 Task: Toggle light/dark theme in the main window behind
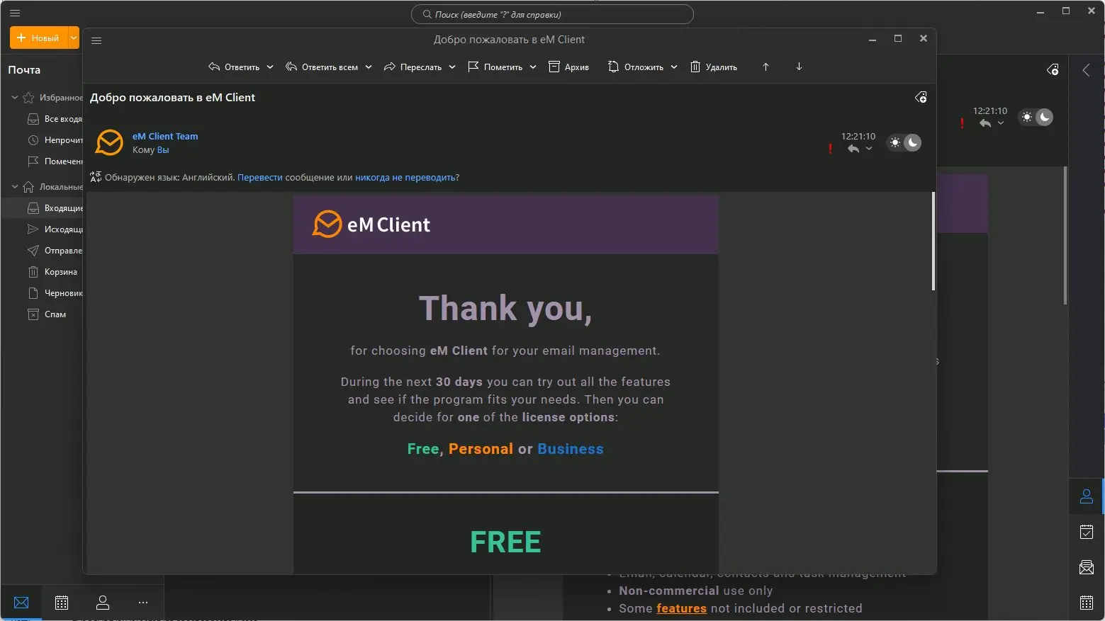coord(1036,118)
